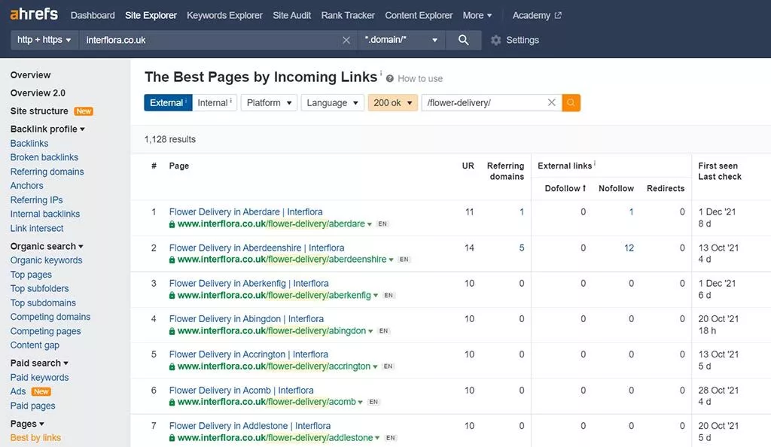Switch to Internal links mode
Viewport: 771px width, 447px height.
click(x=214, y=102)
